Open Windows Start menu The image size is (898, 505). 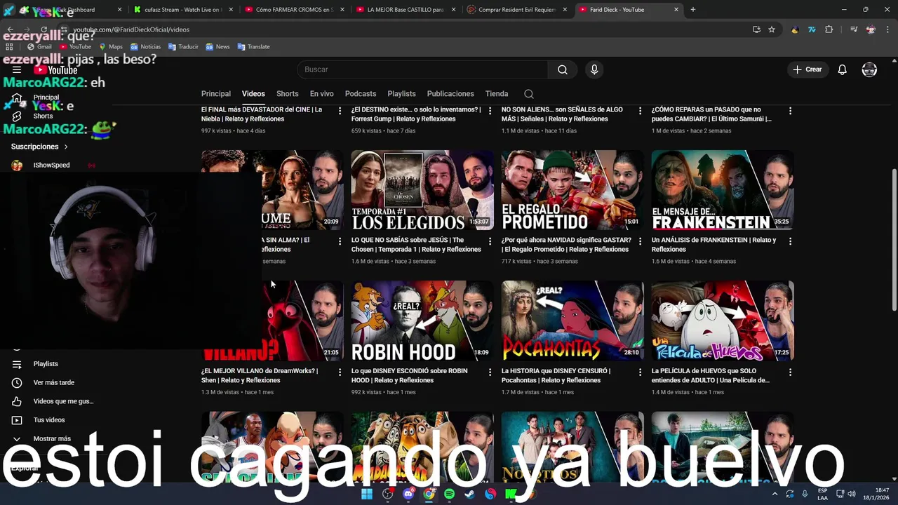(367, 494)
